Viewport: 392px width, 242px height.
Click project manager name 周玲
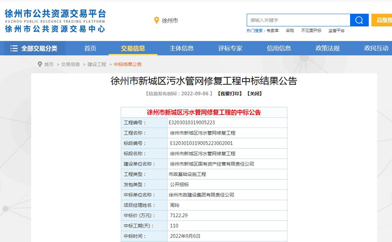point(175,205)
